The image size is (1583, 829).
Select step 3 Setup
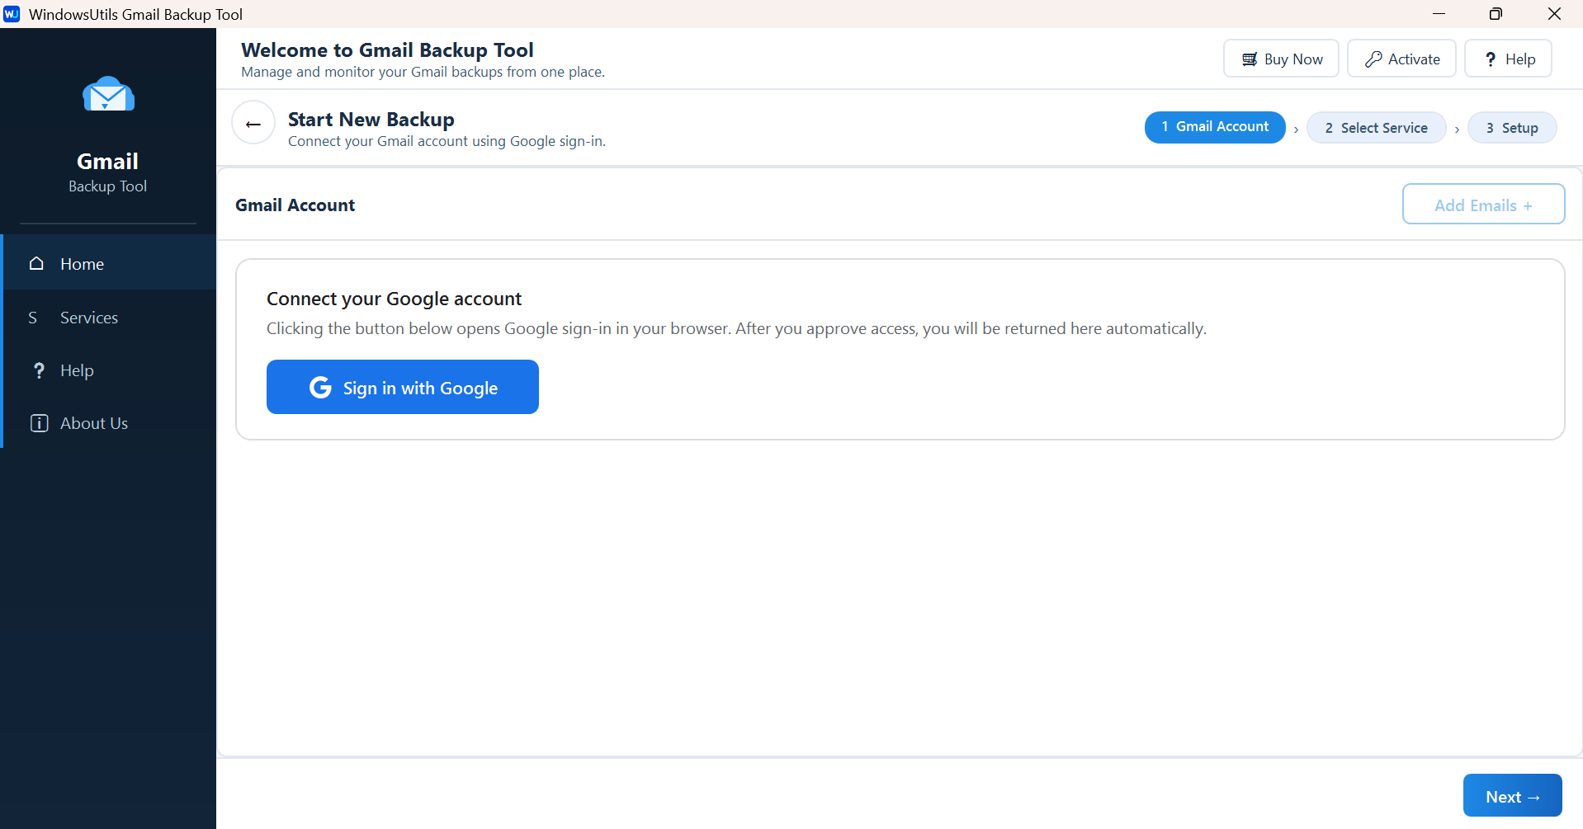point(1512,128)
